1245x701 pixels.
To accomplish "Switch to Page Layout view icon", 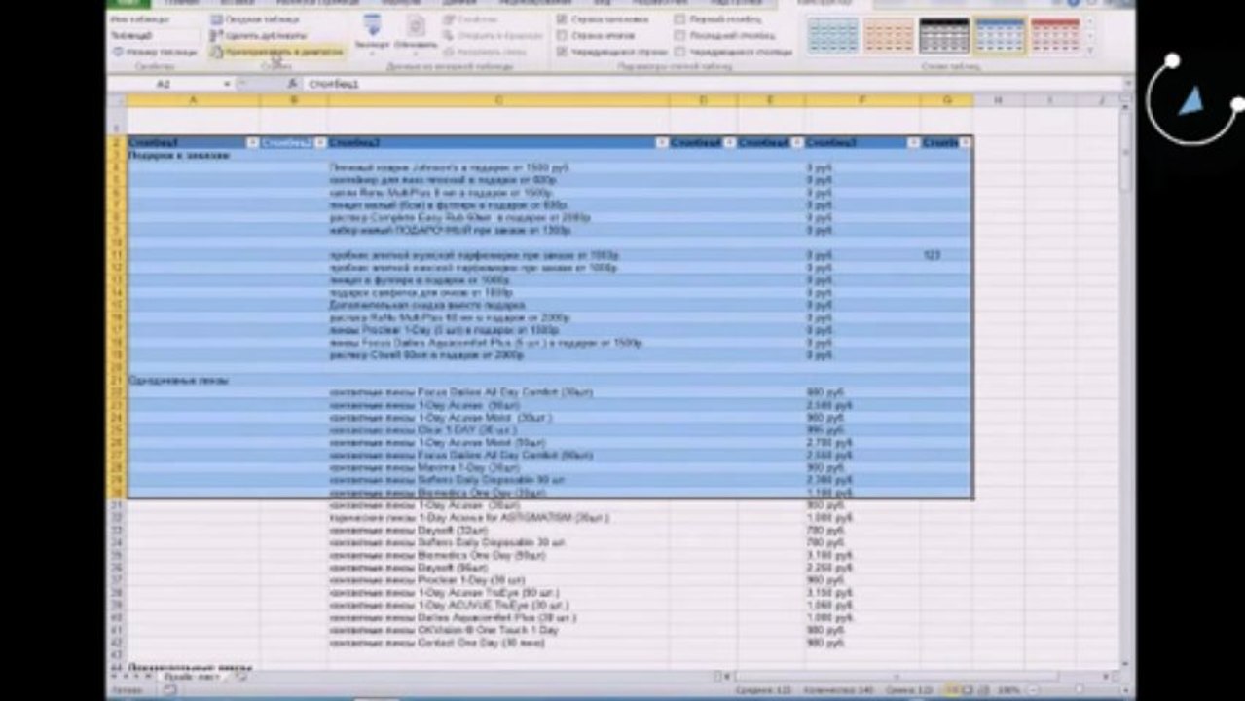I will tap(967, 689).
